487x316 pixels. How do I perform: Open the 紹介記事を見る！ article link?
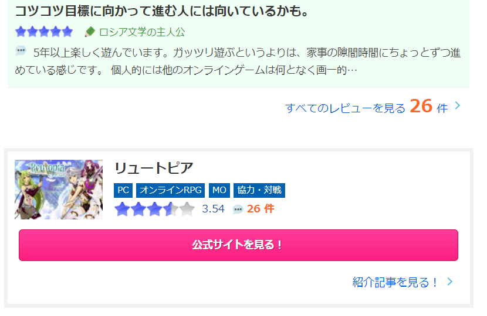tap(395, 282)
